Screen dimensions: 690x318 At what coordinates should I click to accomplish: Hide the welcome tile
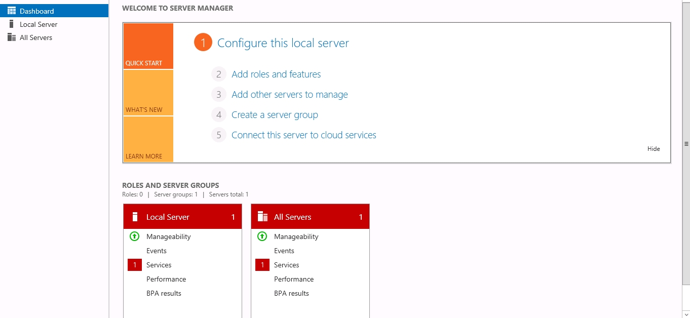pos(654,149)
